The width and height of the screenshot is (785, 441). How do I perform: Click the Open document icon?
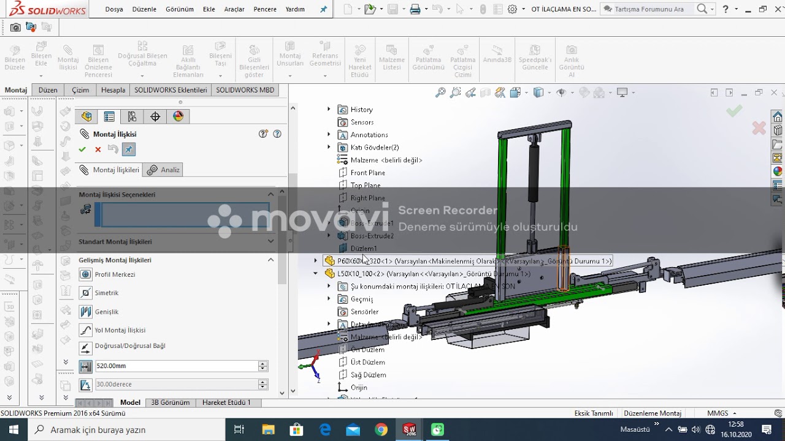pyautogui.click(x=369, y=9)
